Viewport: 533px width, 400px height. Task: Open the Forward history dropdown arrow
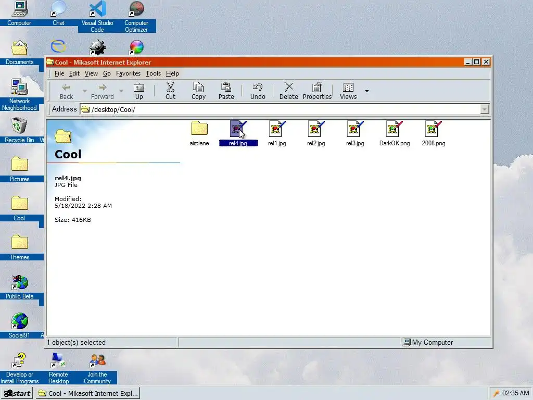(x=121, y=91)
